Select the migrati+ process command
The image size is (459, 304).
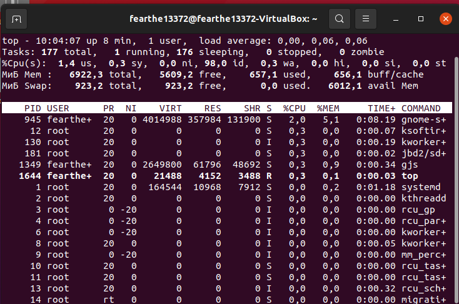pyautogui.click(x=423, y=300)
